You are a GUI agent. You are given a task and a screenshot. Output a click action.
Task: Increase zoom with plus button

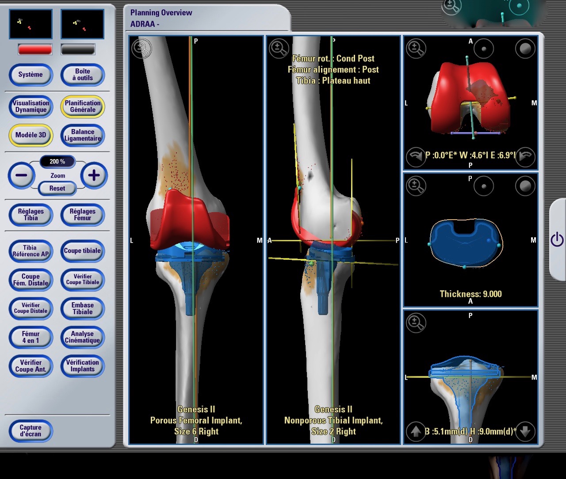(x=94, y=175)
